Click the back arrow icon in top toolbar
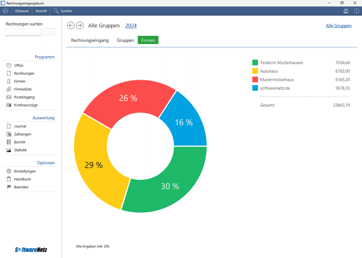 click(5, 11)
